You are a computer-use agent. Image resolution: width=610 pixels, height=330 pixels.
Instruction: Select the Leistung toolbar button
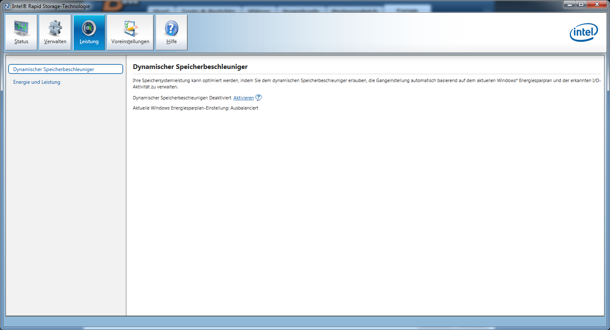click(x=89, y=33)
